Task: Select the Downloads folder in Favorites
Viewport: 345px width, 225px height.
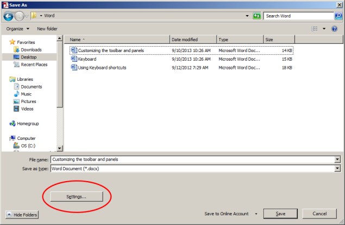Action: click(x=31, y=49)
